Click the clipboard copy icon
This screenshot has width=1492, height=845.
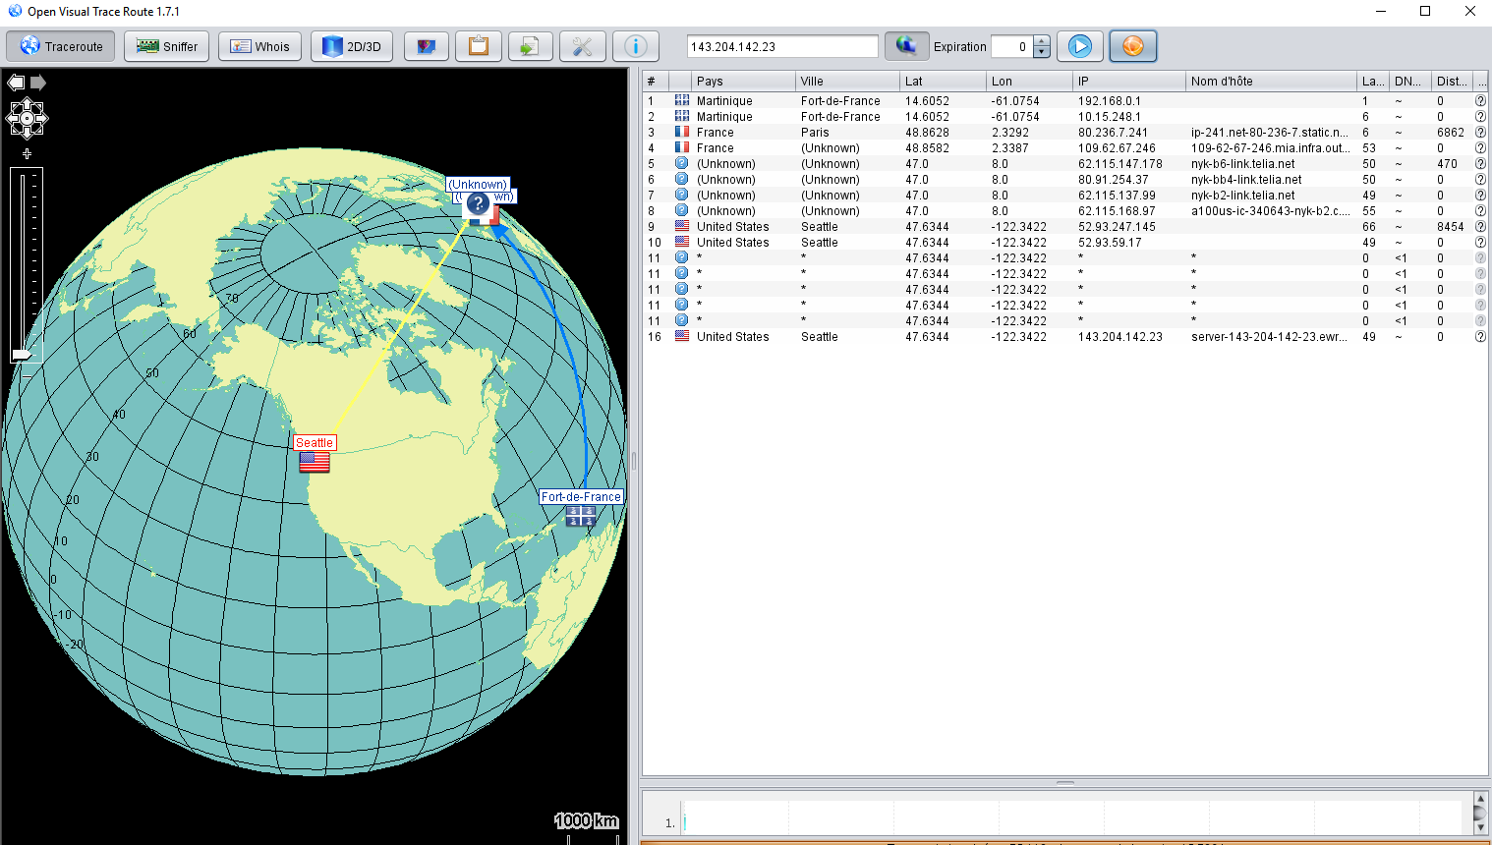[x=479, y=46]
